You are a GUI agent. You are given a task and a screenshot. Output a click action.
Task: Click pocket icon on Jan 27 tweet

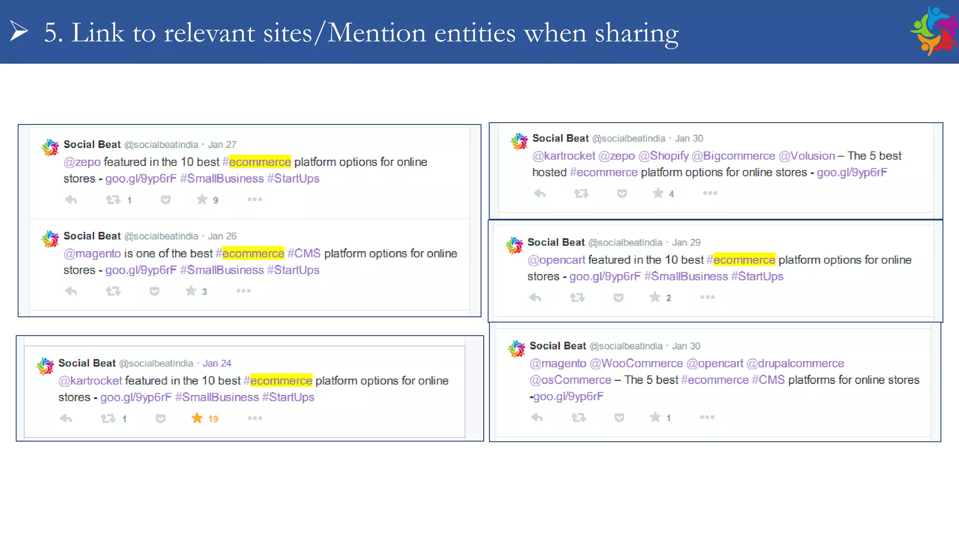[x=165, y=200]
